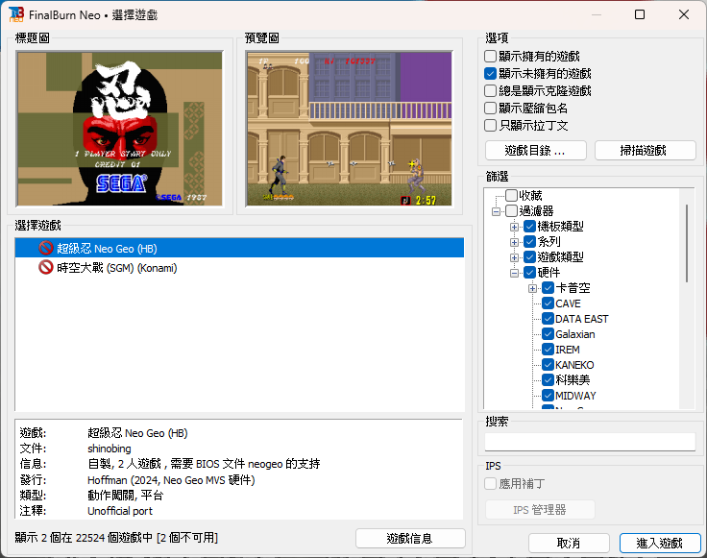707x558 pixels.
Task: Click the DATA EAST label in filter tree
Action: click(x=582, y=319)
